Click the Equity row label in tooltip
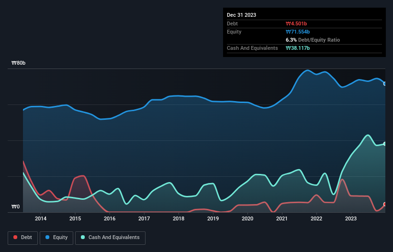Viewport: 393px width, 252px height. (x=234, y=32)
